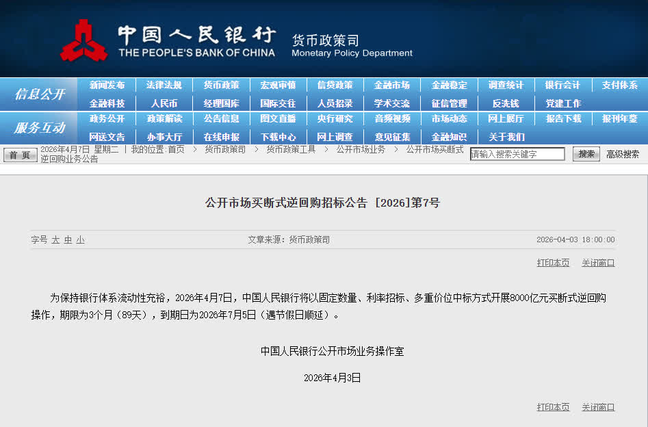Viewport: 648px width, 427px height.
Task: Click the bottom 关闭窗口 close window link
Action: (598, 407)
